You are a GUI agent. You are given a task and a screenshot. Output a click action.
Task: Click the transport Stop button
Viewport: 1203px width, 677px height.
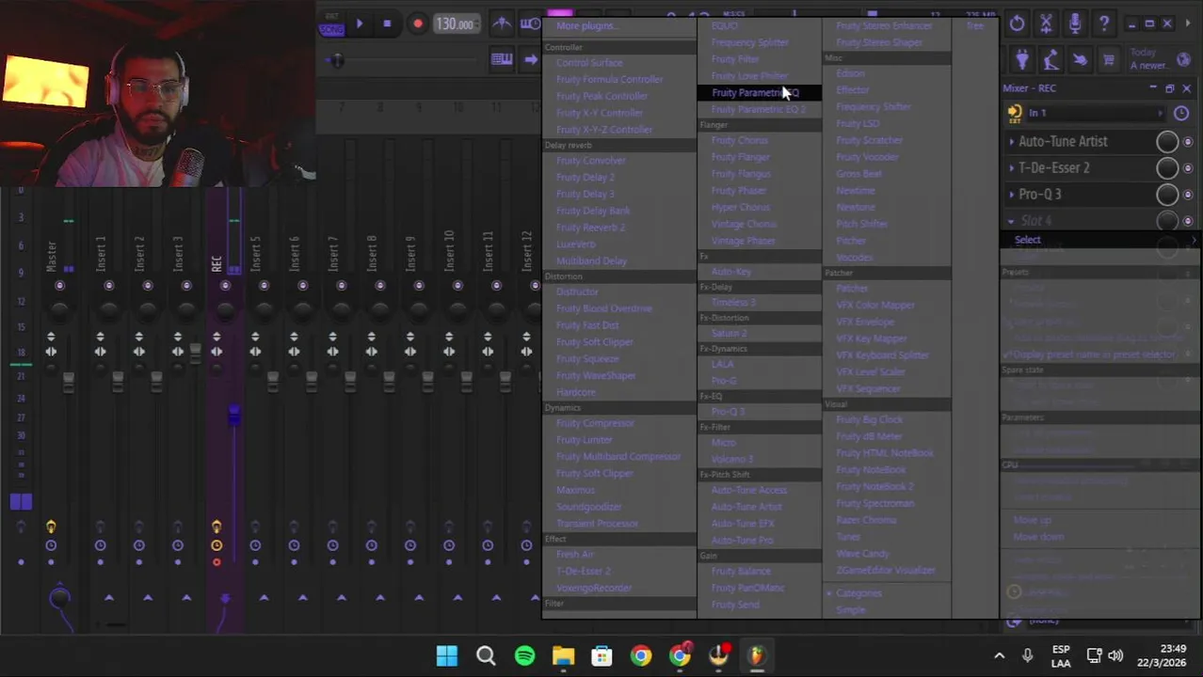(x=386, y=24)
